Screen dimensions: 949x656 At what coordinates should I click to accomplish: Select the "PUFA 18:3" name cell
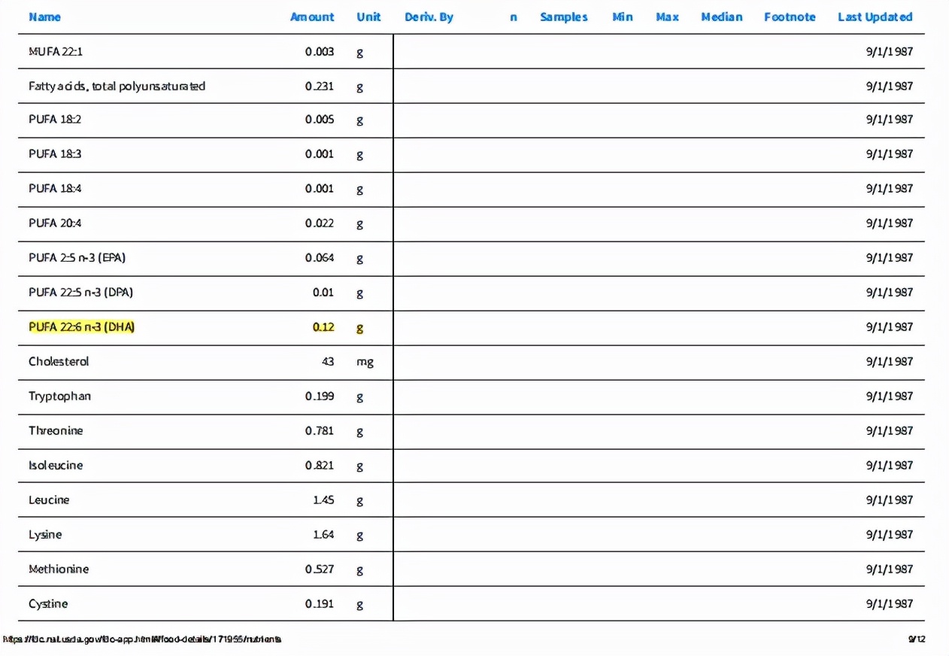pos(55,153)
